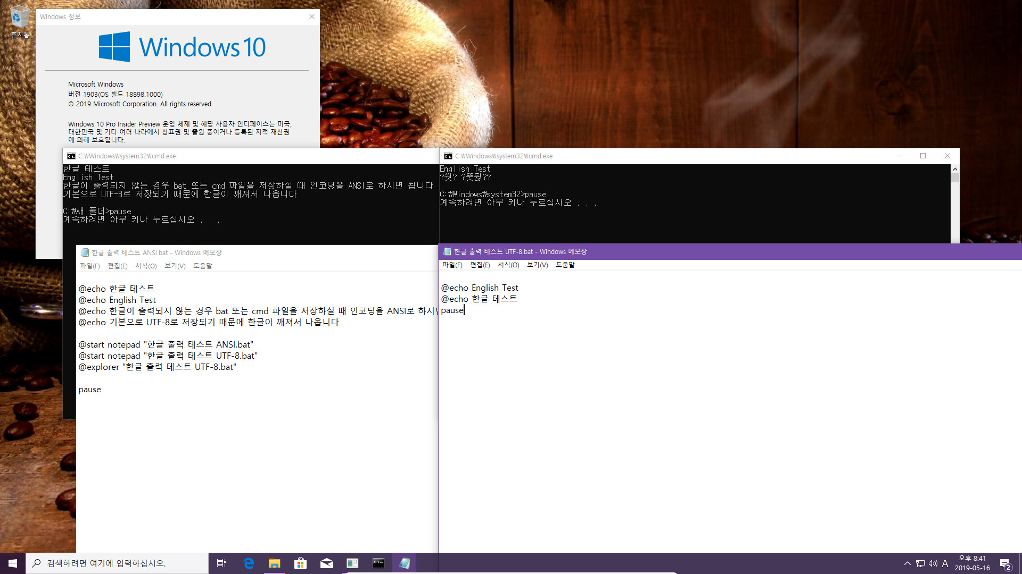
Task: Maximize the right cmd.exe window
Action: click(x=923, y=156)
